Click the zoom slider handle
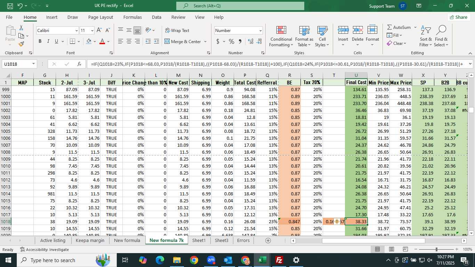The image size is (475, 267). (x=436, y=249)
